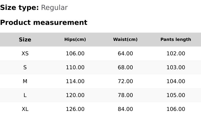Click the Pants length column header
The height and width of the screenshot is (116, 201).
(176, 40)
